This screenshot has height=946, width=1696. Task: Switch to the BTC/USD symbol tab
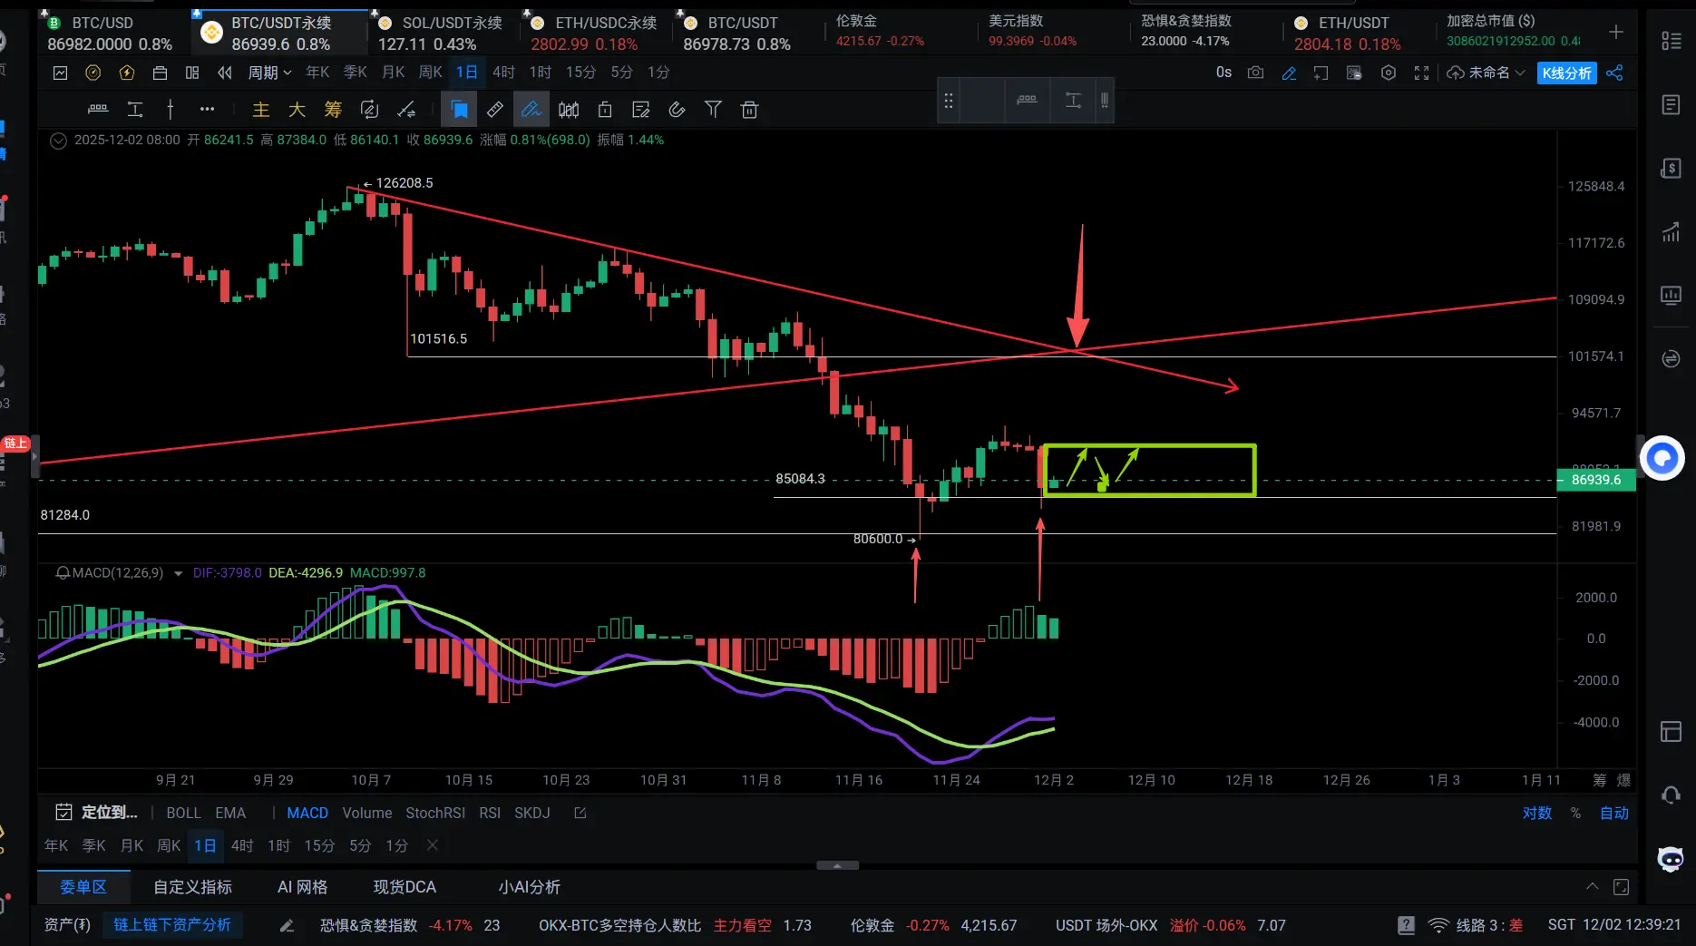click(111, 34)
